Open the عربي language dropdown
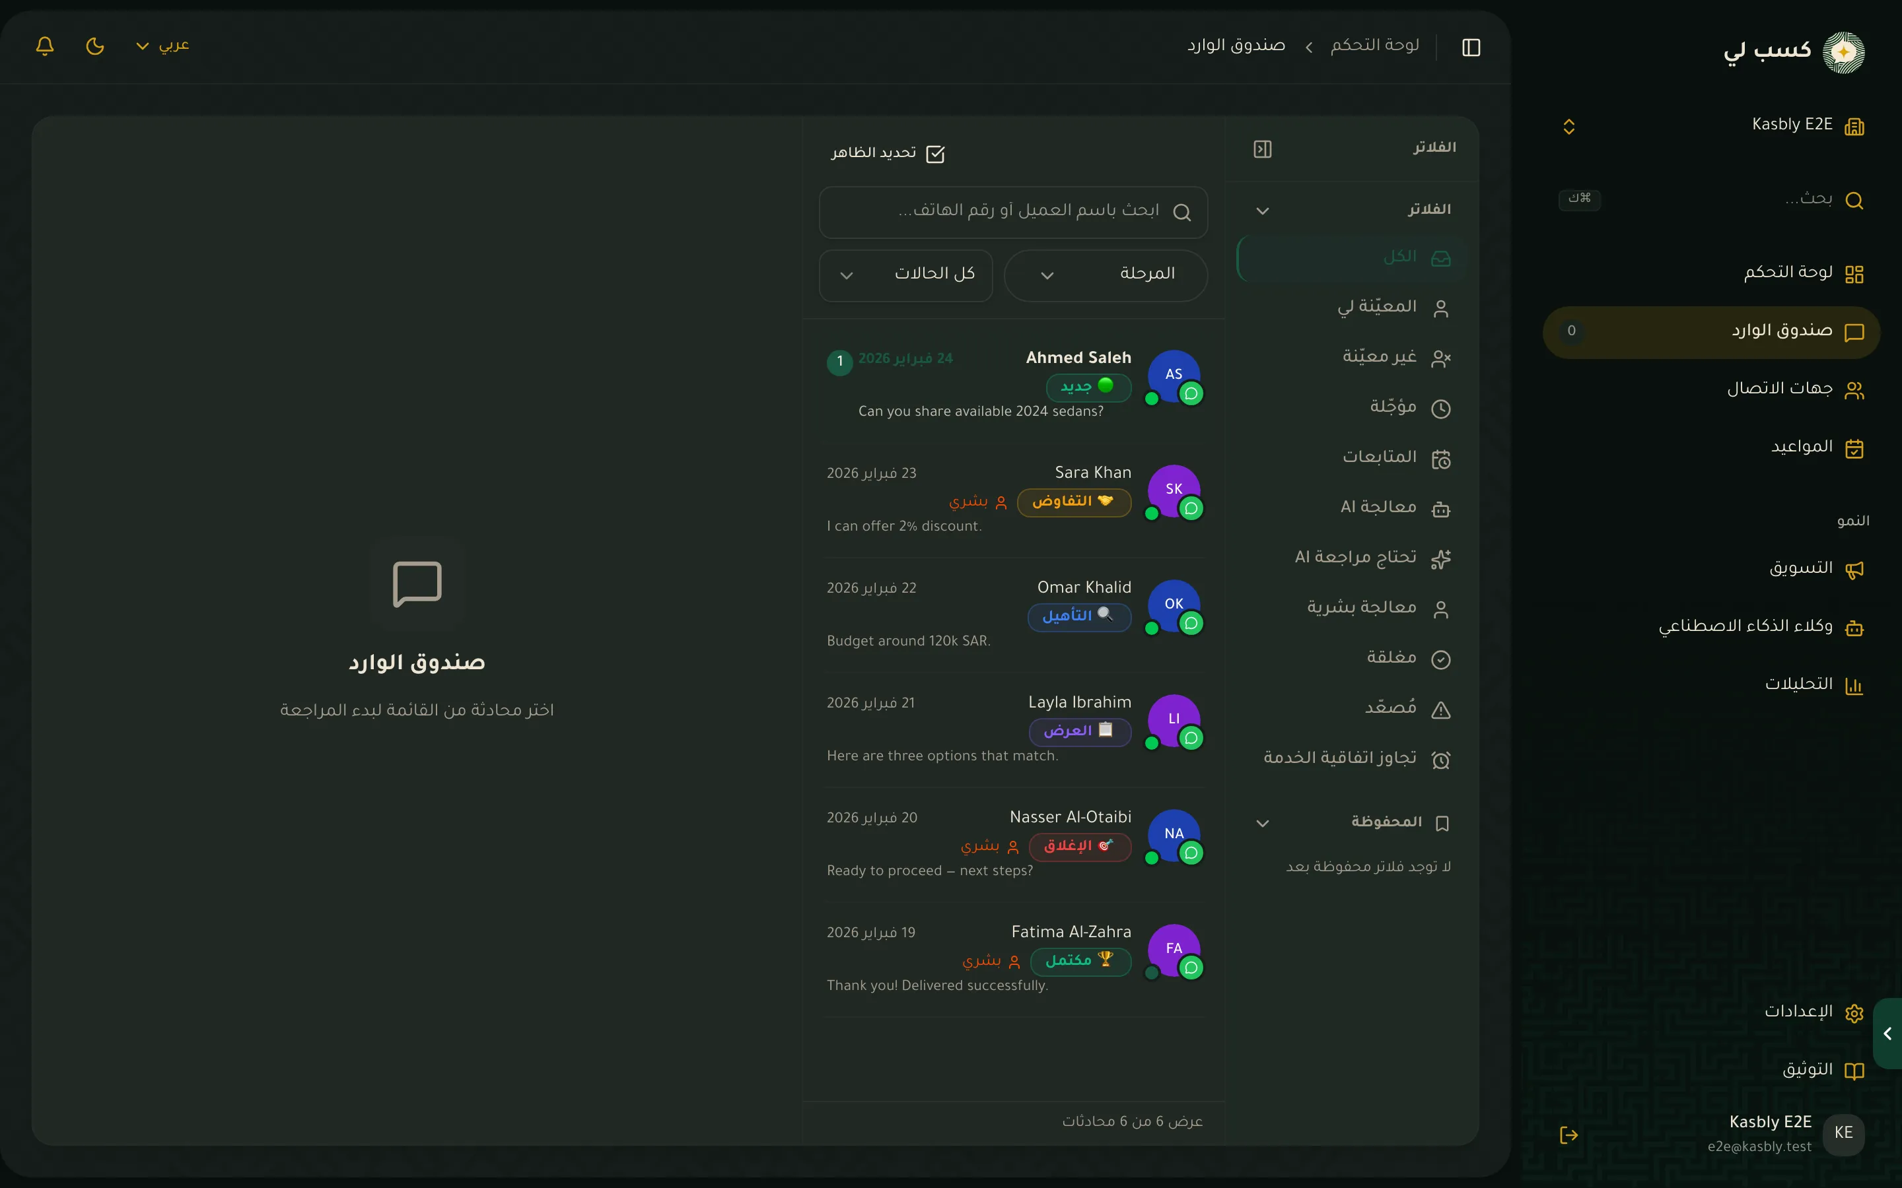This screenshot has width=1902, height=1188. (162, 46)
